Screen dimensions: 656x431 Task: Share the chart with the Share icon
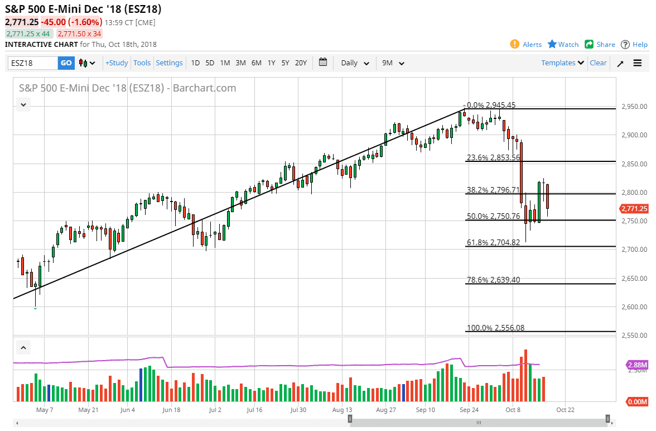[600, 44]
